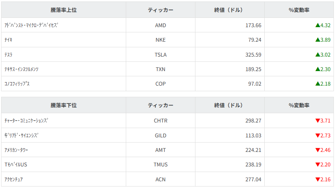The width and height of the screenshot is (335, 188).
Task: Click the ティッカー header in the top table
Action: 160,10
